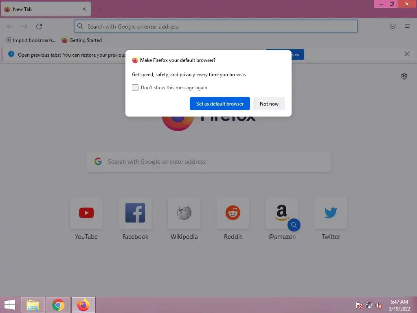The image size is (417, 313).
Task: Go back using the back arrow
Action: [x=10, y=26]
